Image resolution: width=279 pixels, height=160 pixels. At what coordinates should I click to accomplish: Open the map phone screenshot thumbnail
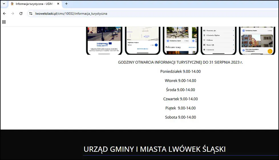pos(143,41)
